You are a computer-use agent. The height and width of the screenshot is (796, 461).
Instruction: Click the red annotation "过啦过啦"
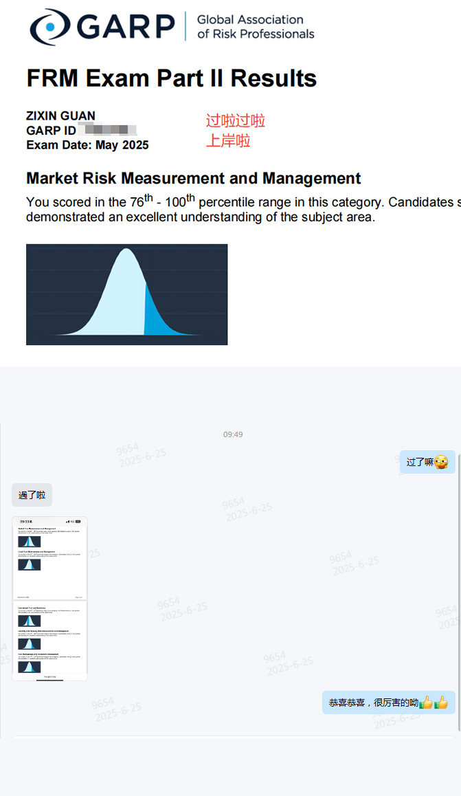236,121
